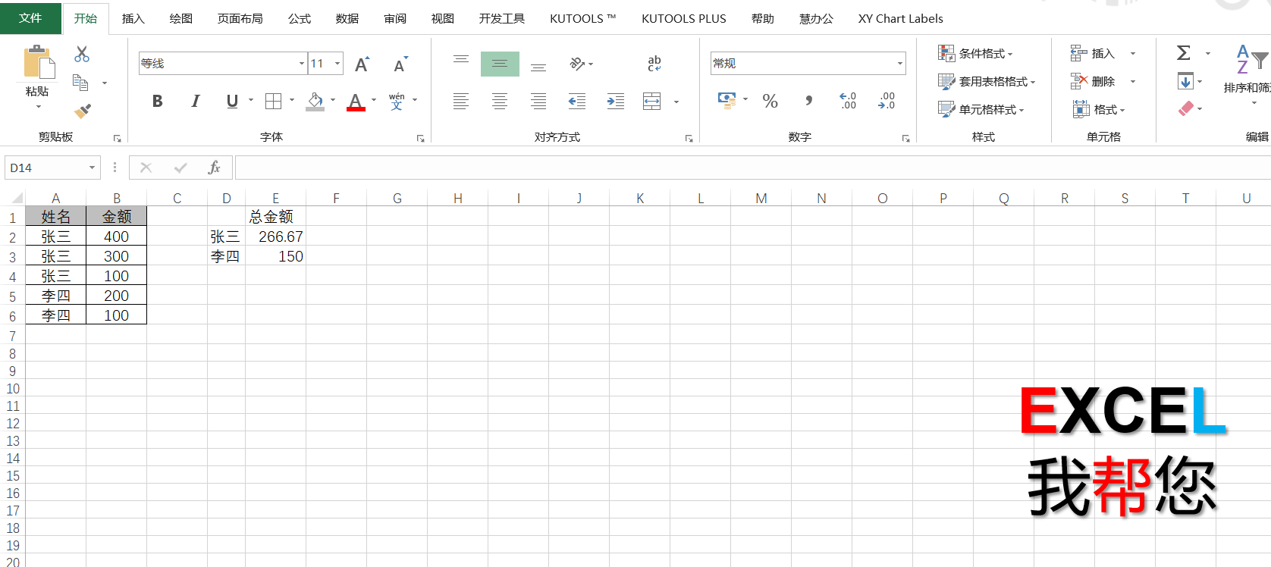Decrease font size with small A
Viewport: 1271px width, 567px height.
[x=400, y=64]
